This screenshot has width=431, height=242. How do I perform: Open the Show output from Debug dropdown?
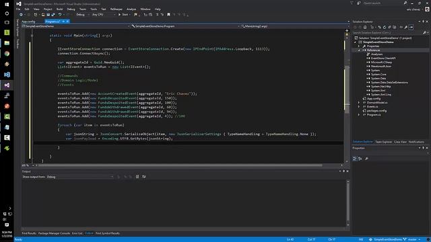coord(80,177)
